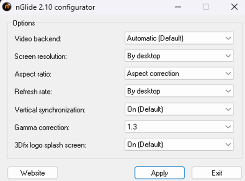Open the Vertical synchronization dropdown
The image size is (245, 181).
[x=179, y=109]
